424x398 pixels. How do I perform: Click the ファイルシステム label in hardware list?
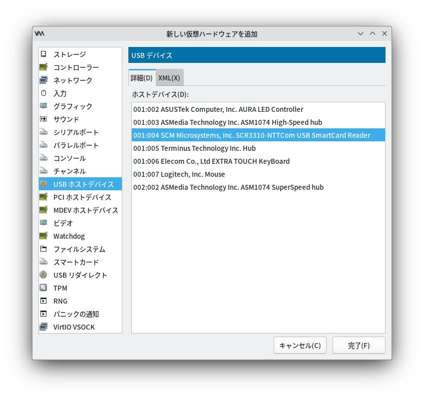(79, 249)
